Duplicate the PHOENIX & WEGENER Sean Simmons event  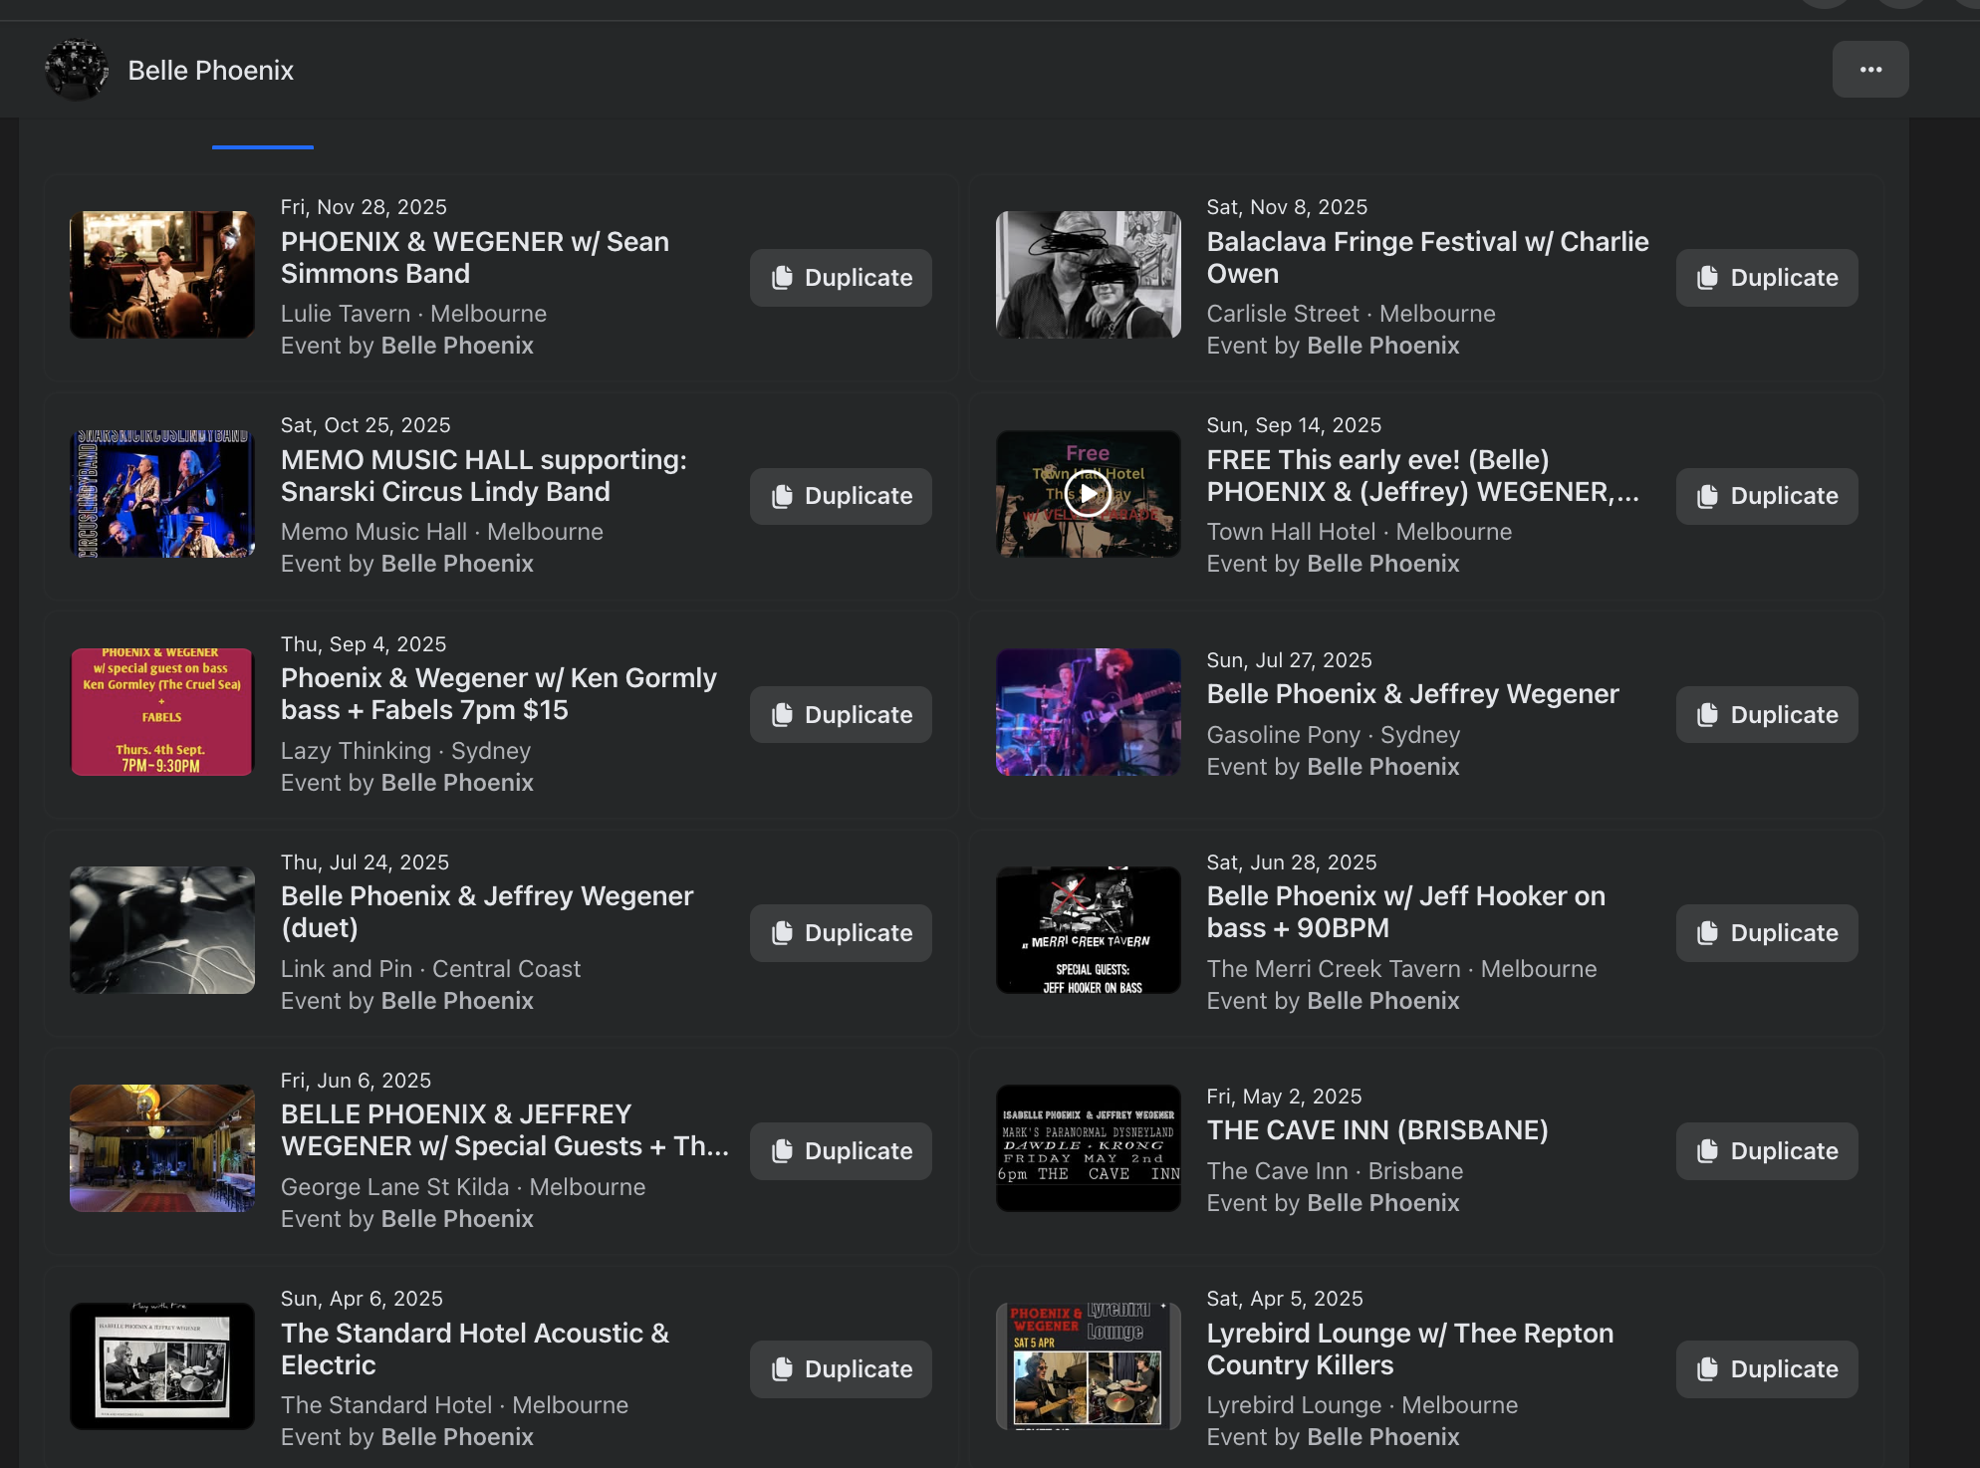[x=841, y=278]
